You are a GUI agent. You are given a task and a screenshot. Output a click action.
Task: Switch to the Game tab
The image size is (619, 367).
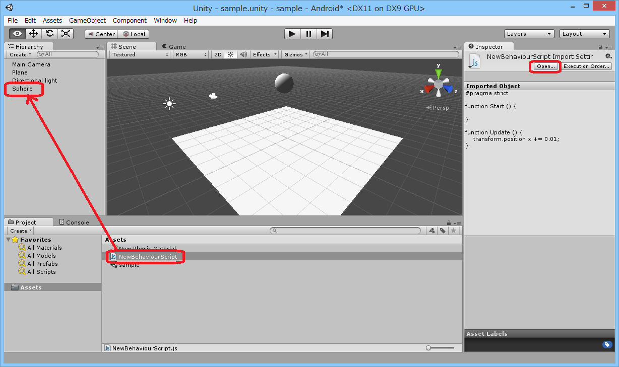click(x=174, y=46)
